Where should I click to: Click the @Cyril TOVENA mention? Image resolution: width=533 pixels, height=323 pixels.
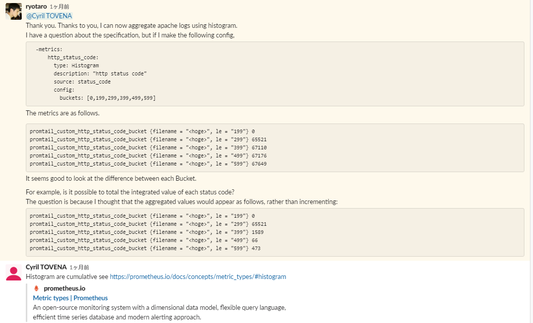[49, 16]
